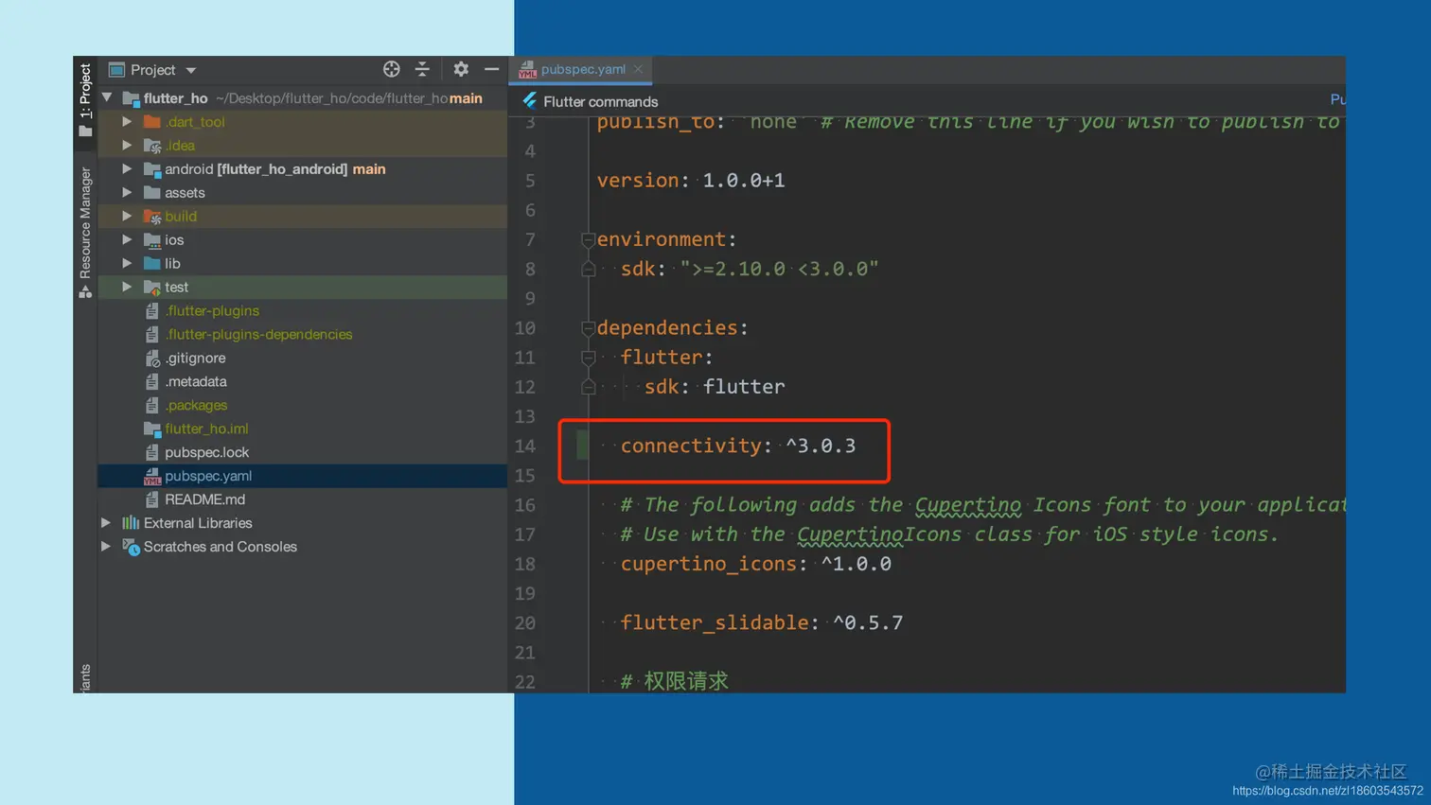The image size is (1431, 805).
Task: Fold the dependencies block at line 10
Action: tap(588, 328)
